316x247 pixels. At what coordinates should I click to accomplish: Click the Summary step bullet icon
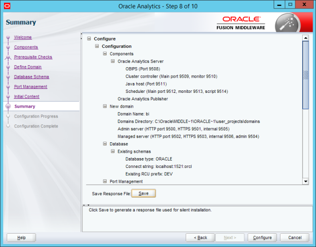point(8,106)
